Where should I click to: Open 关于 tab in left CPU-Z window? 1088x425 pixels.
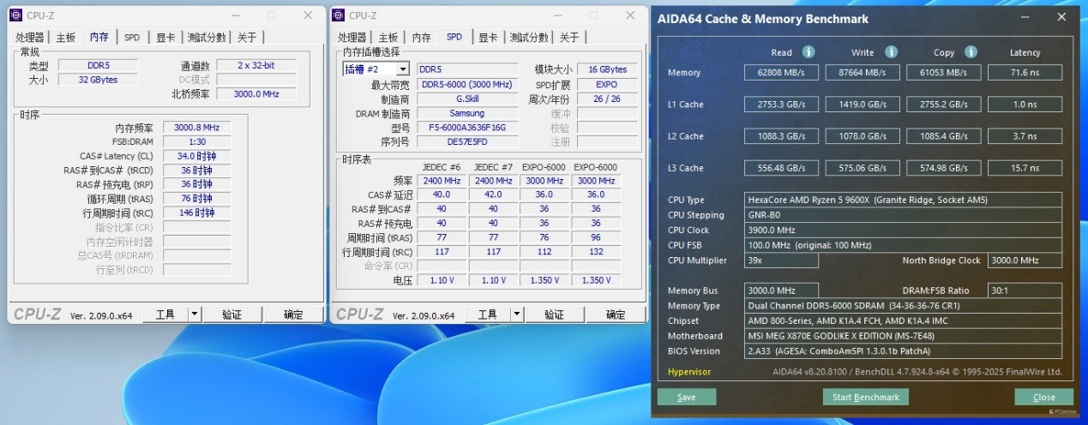247,38
